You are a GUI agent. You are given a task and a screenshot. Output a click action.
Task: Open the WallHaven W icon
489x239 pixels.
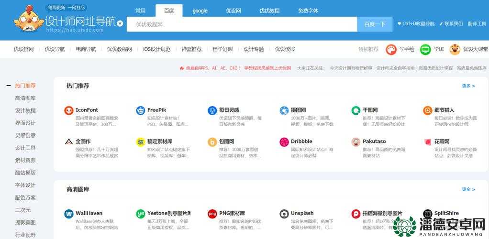click(68, 214)
